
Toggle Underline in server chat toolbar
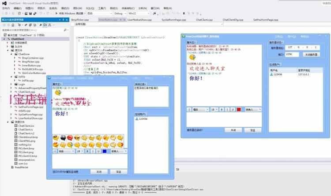tap(233, 110)
